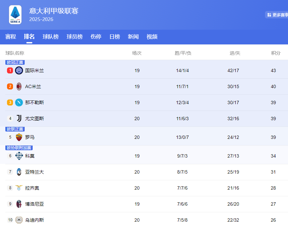Open the 新闻 tab
This screenshot has width=288, height=227.
[133, 37]
